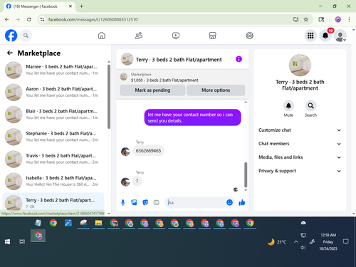This screenshot has width=356, height=267.
Task: Record a voice clip with microphone icon
Action: (x=123, y=202)
